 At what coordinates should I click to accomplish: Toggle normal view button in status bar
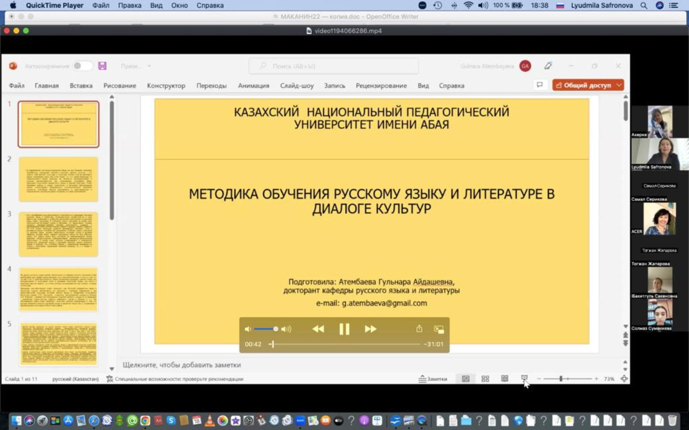pyautogui.click(x=466, y=378)
